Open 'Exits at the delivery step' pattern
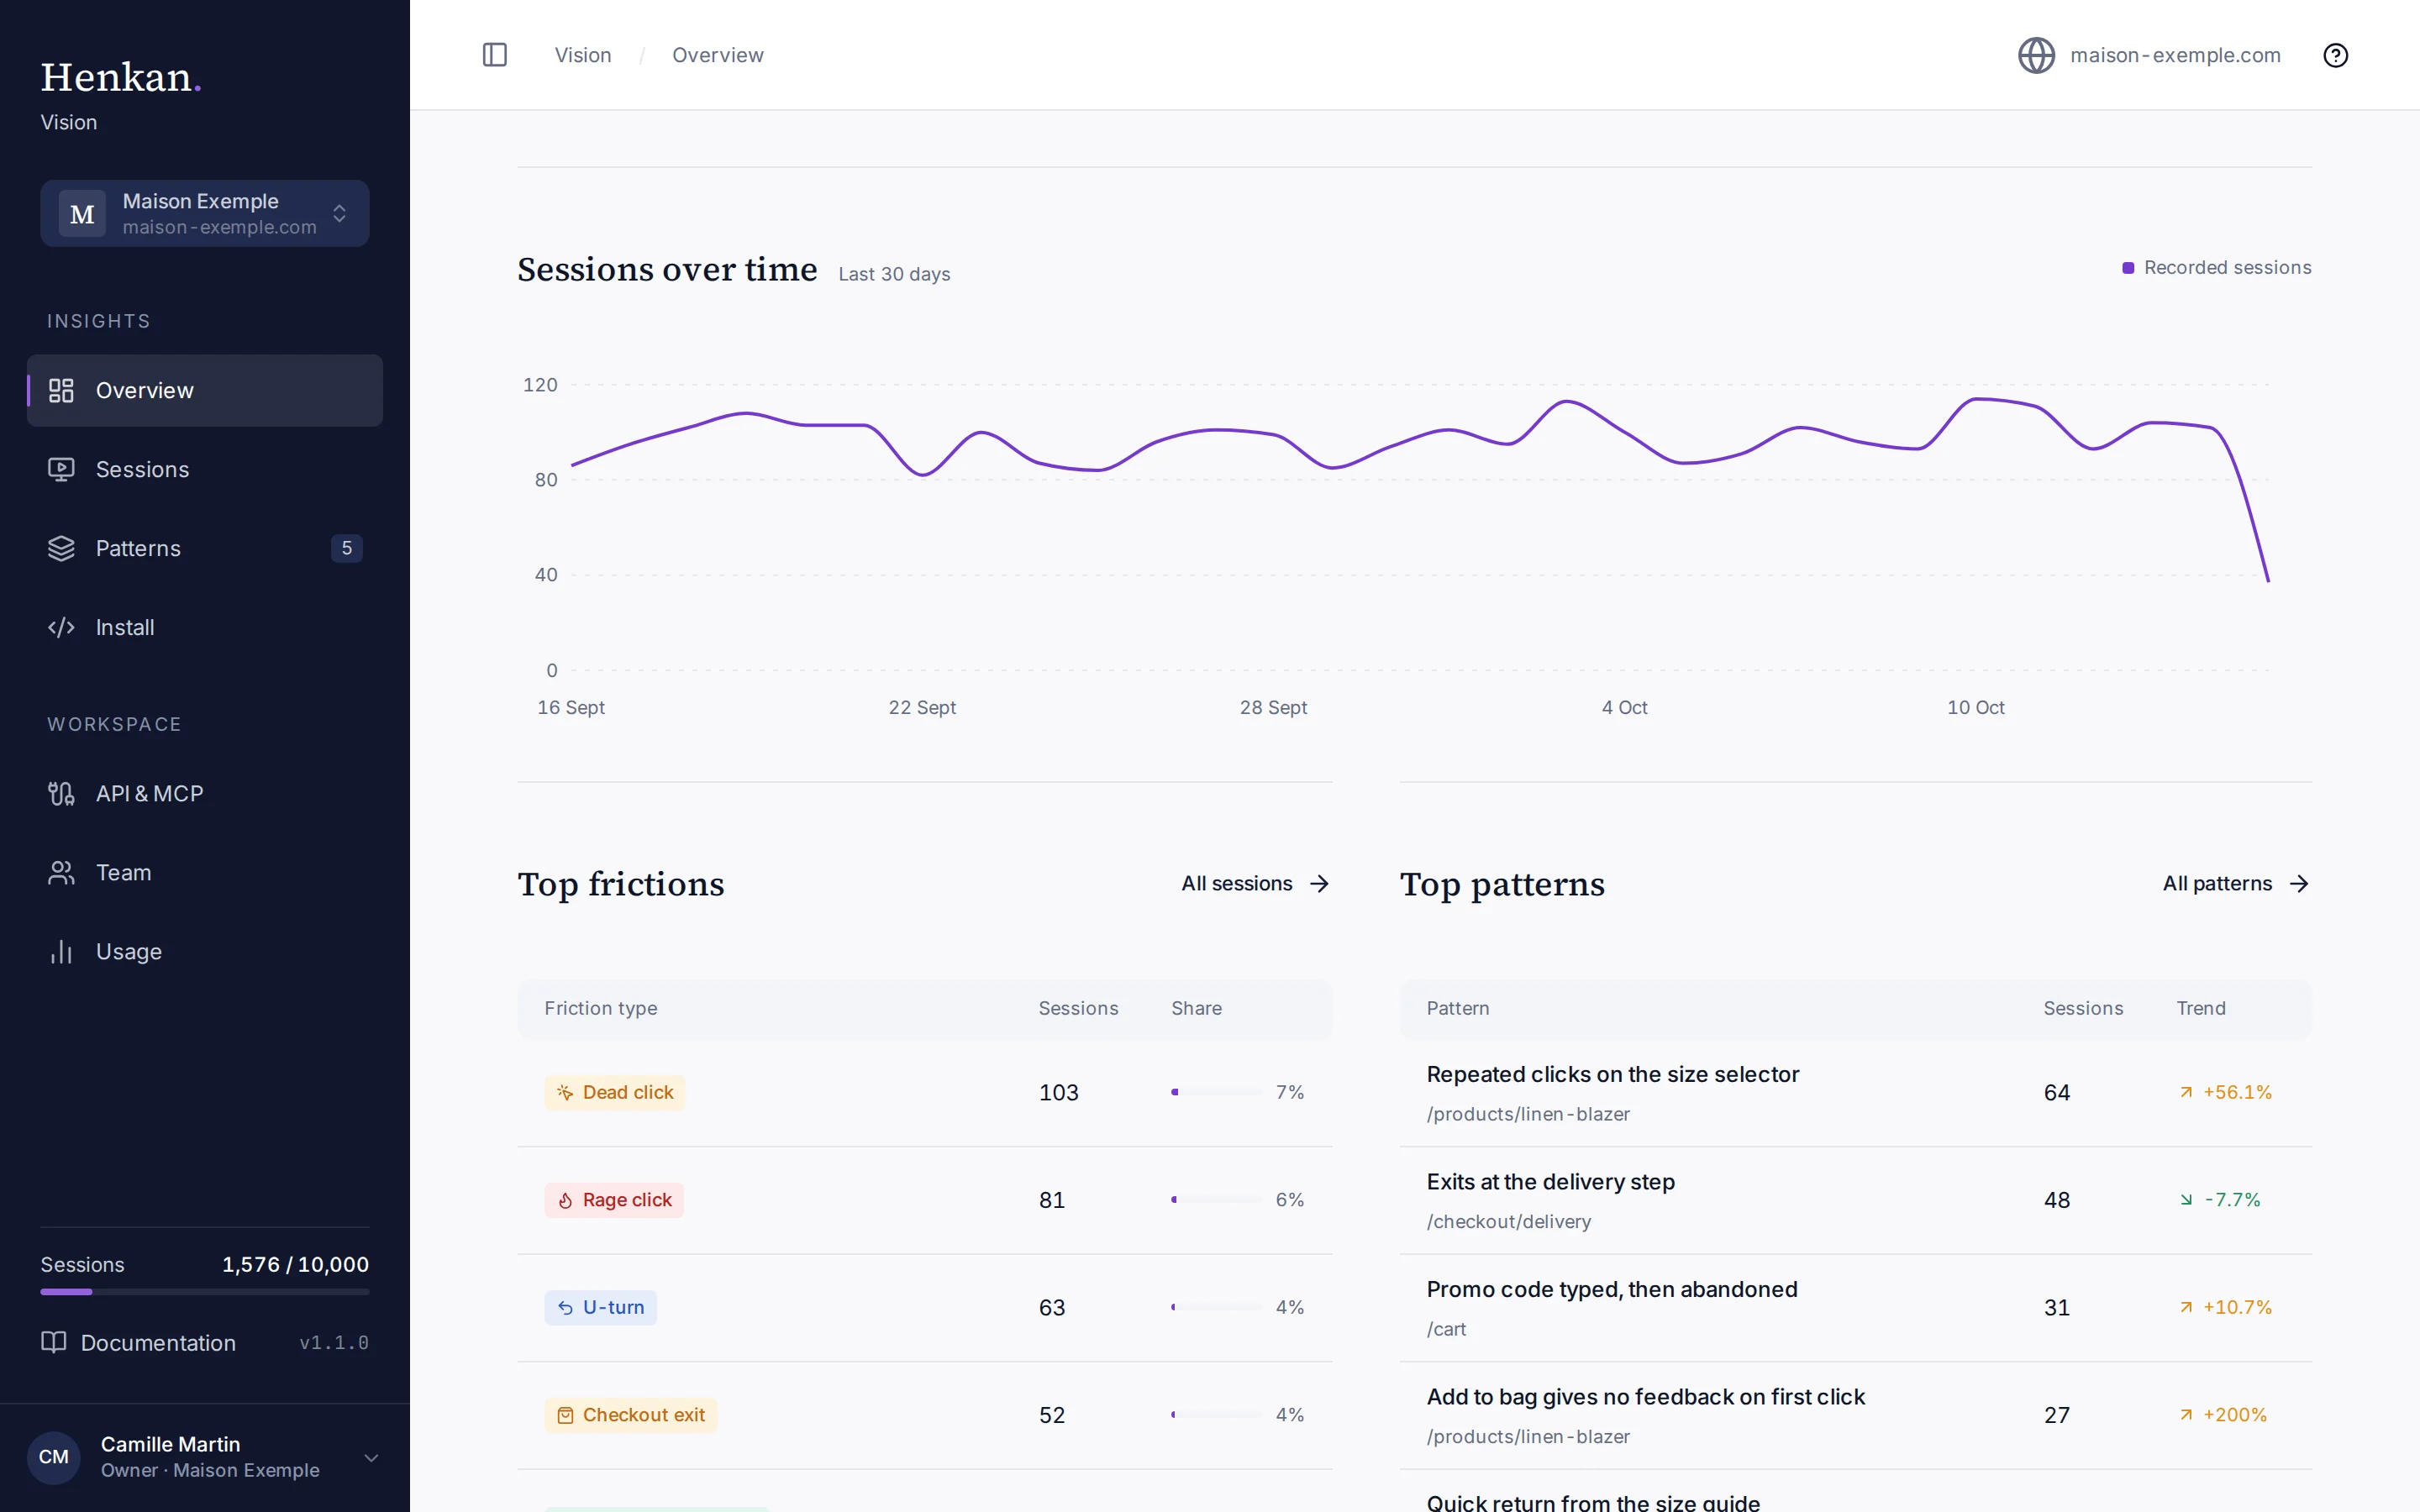2420x1512 pixels. click(1550, 1181)
